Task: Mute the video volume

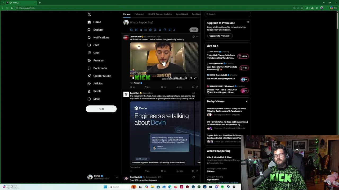Action: [x=181, y=78]
